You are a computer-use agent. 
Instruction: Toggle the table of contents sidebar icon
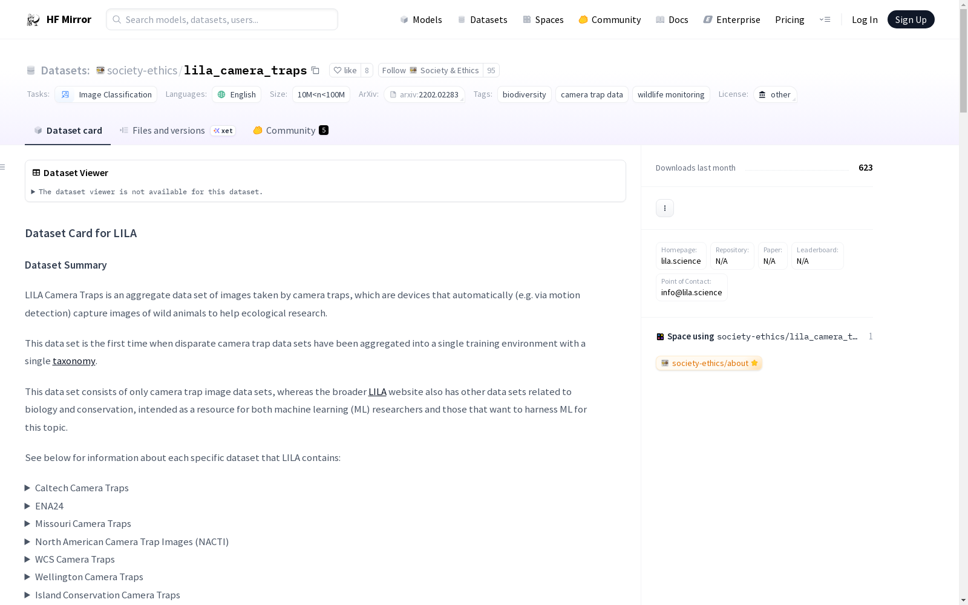pyautogui.click(x=3, y=167)
